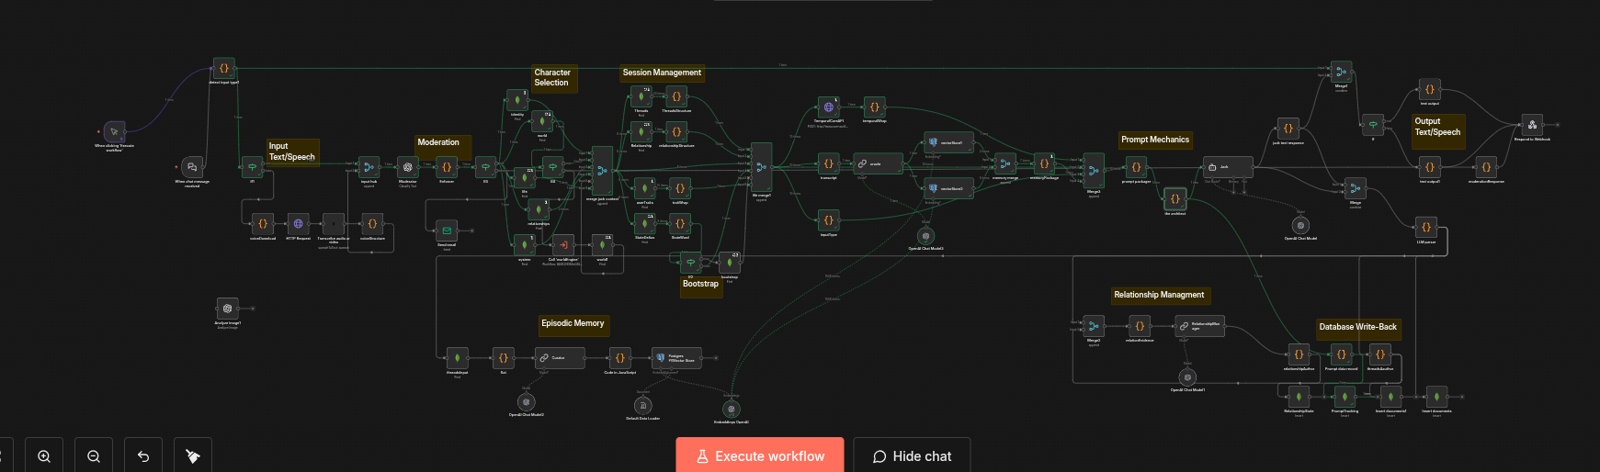Click the tidy up workflow broom icon
1600x472 pixels.
pos(193,455)
